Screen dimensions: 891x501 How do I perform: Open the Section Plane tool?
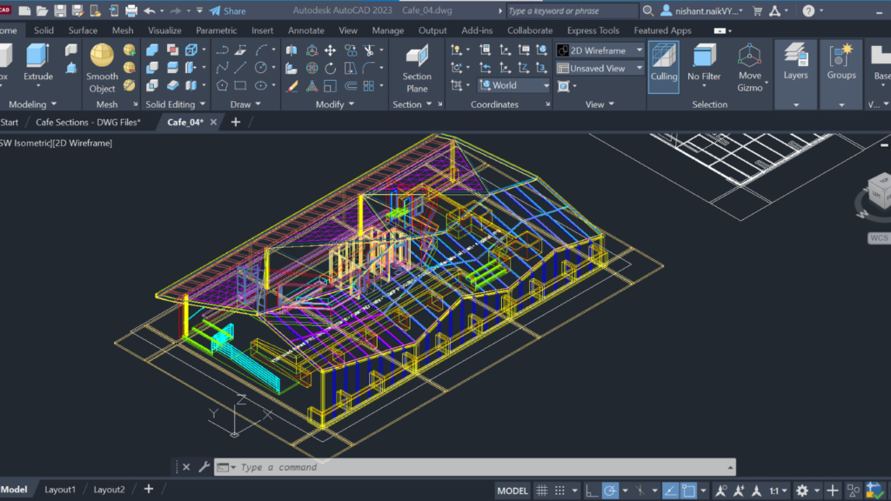[417, 67]
